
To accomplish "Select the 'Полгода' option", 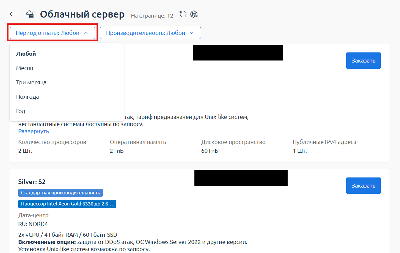I will click(x=27, y=97).
